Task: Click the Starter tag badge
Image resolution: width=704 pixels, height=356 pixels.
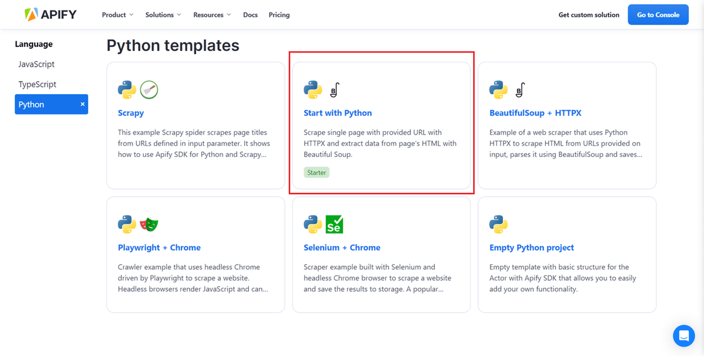Action: coord(316,173)
